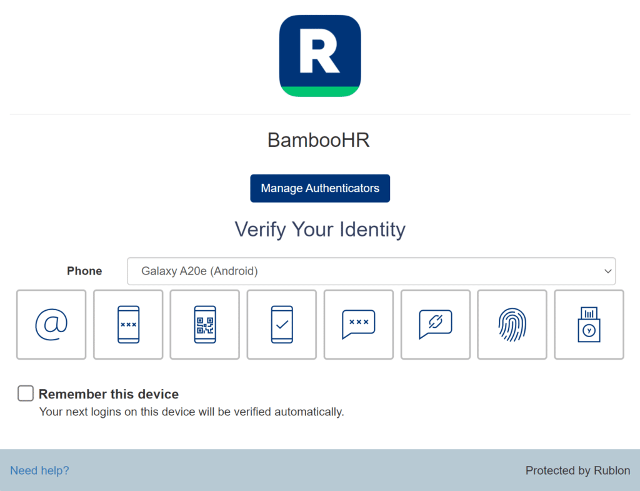Click the Verify Your Identity heading
The image size is (640, 491).
tap(320, 230)
